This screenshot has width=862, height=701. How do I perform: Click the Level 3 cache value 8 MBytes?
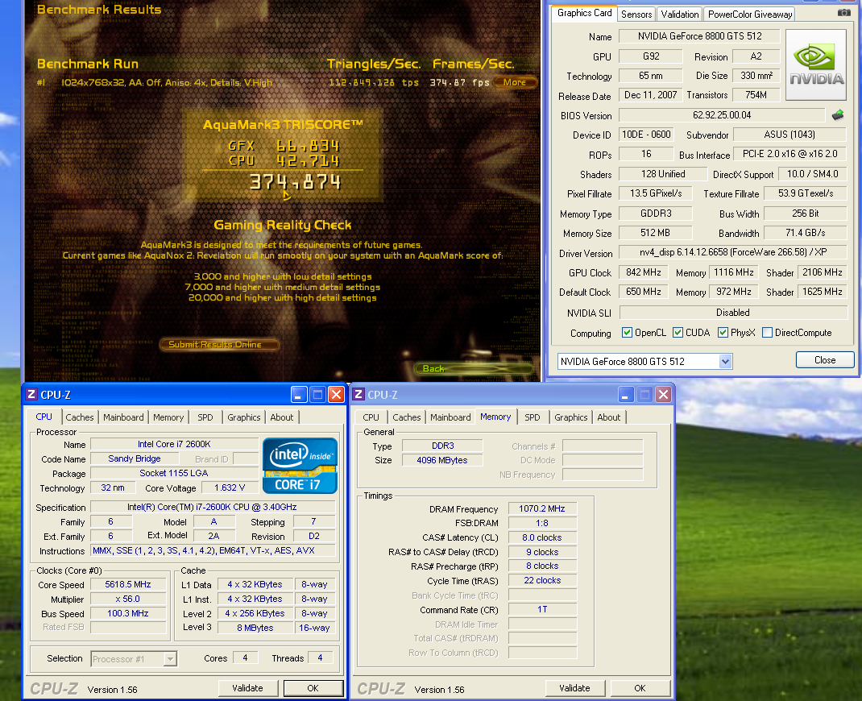point(255,628)
